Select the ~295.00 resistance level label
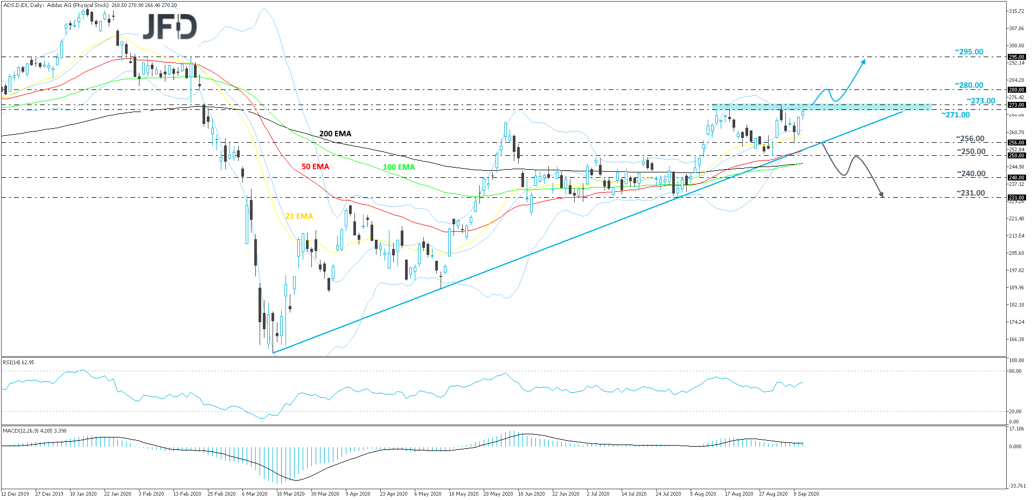This screenshot has height=500, width=1032. click(x=968, y=52)
